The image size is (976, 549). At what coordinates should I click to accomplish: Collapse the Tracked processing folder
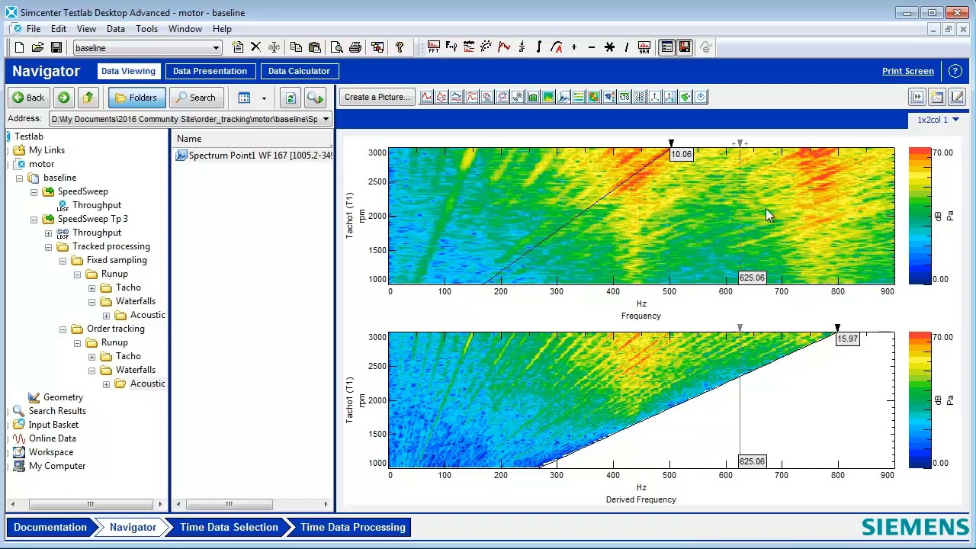coord(48,246)
